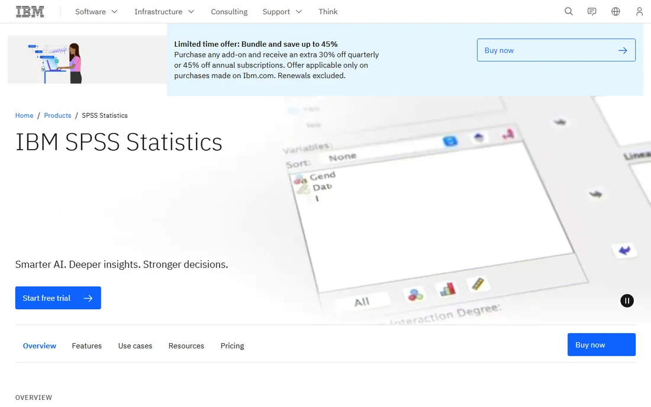Viewport: 651px width, 407px height.
Task: Open the user profile icon
Action: click(639, 12)
